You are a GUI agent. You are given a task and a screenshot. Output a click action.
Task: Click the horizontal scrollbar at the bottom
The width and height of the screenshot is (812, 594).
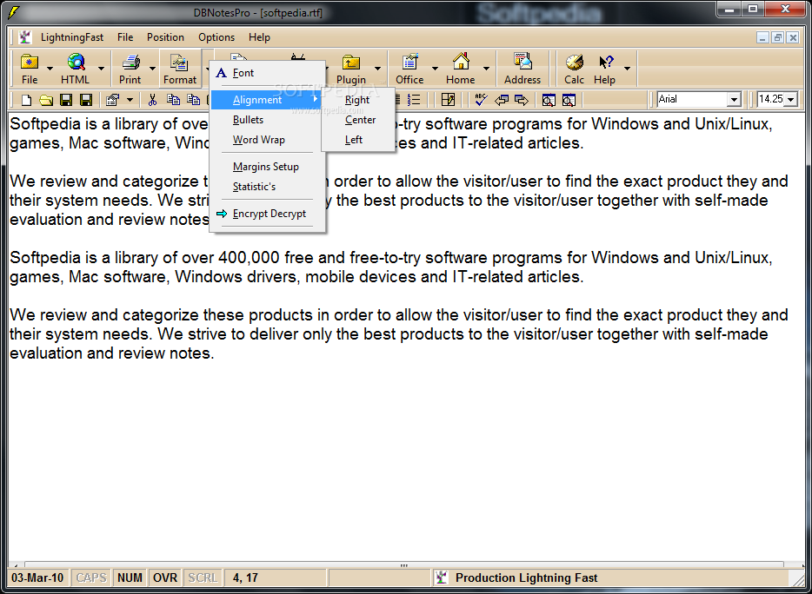click(404, 565)
